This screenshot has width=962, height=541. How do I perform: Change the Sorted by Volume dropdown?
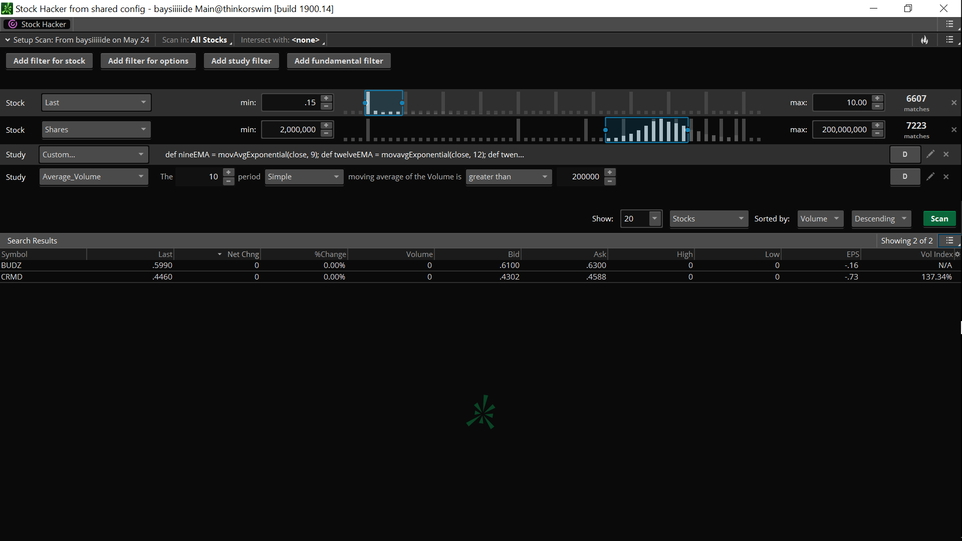point(820,219)
